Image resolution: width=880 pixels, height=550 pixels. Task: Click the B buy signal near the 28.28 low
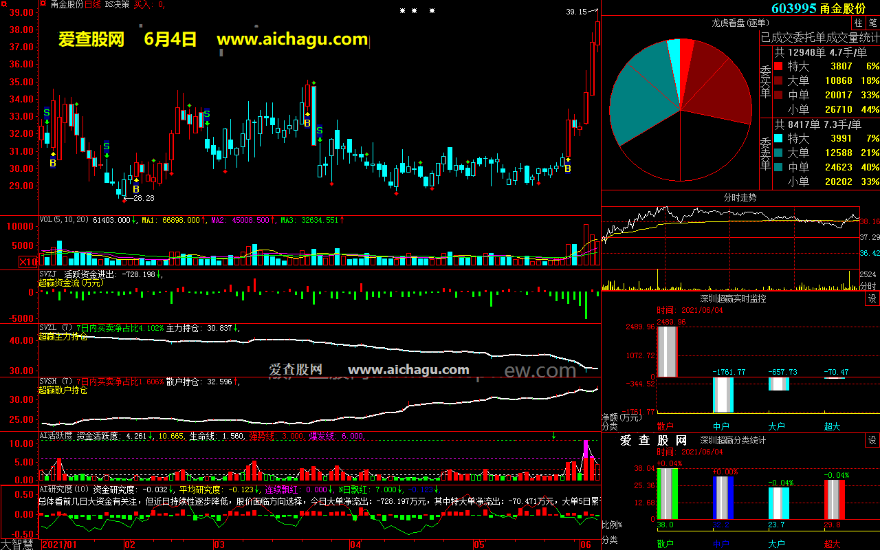[x=136, y=189]
